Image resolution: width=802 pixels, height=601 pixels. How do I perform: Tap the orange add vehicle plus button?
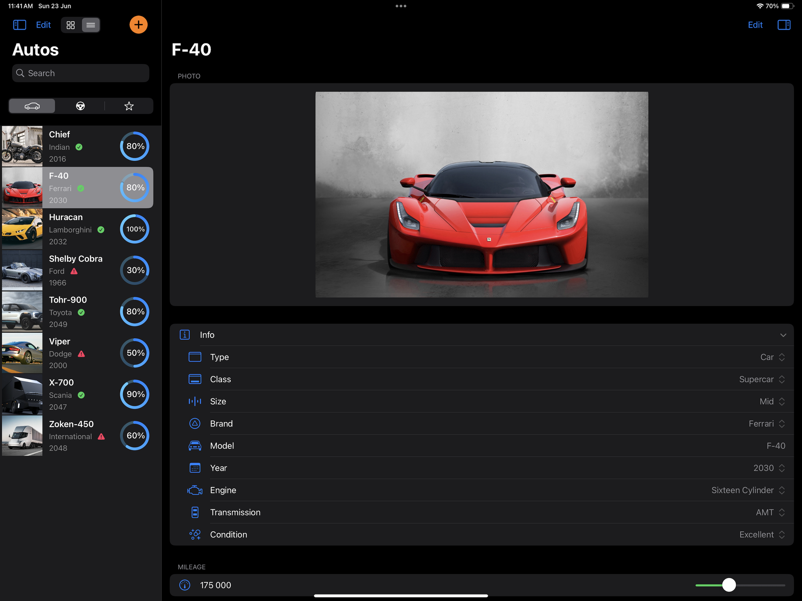[139, 25]
